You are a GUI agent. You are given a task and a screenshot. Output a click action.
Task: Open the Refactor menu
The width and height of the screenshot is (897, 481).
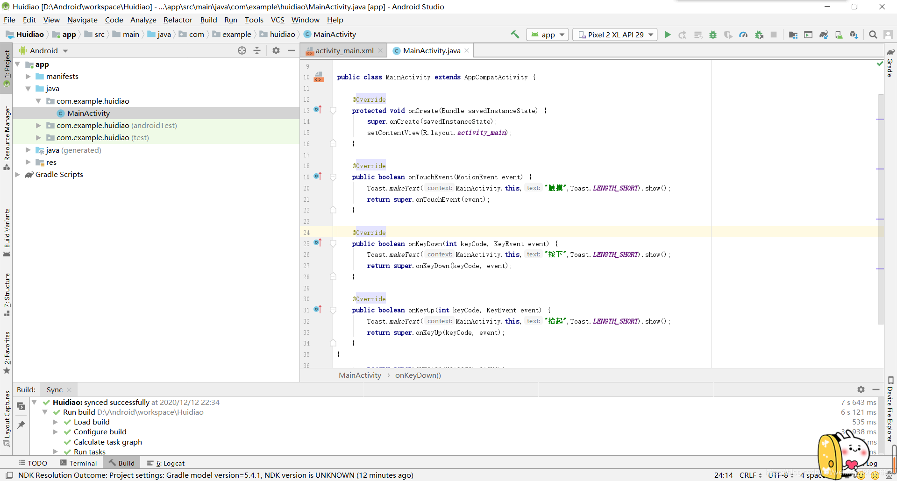pos(178,20)
